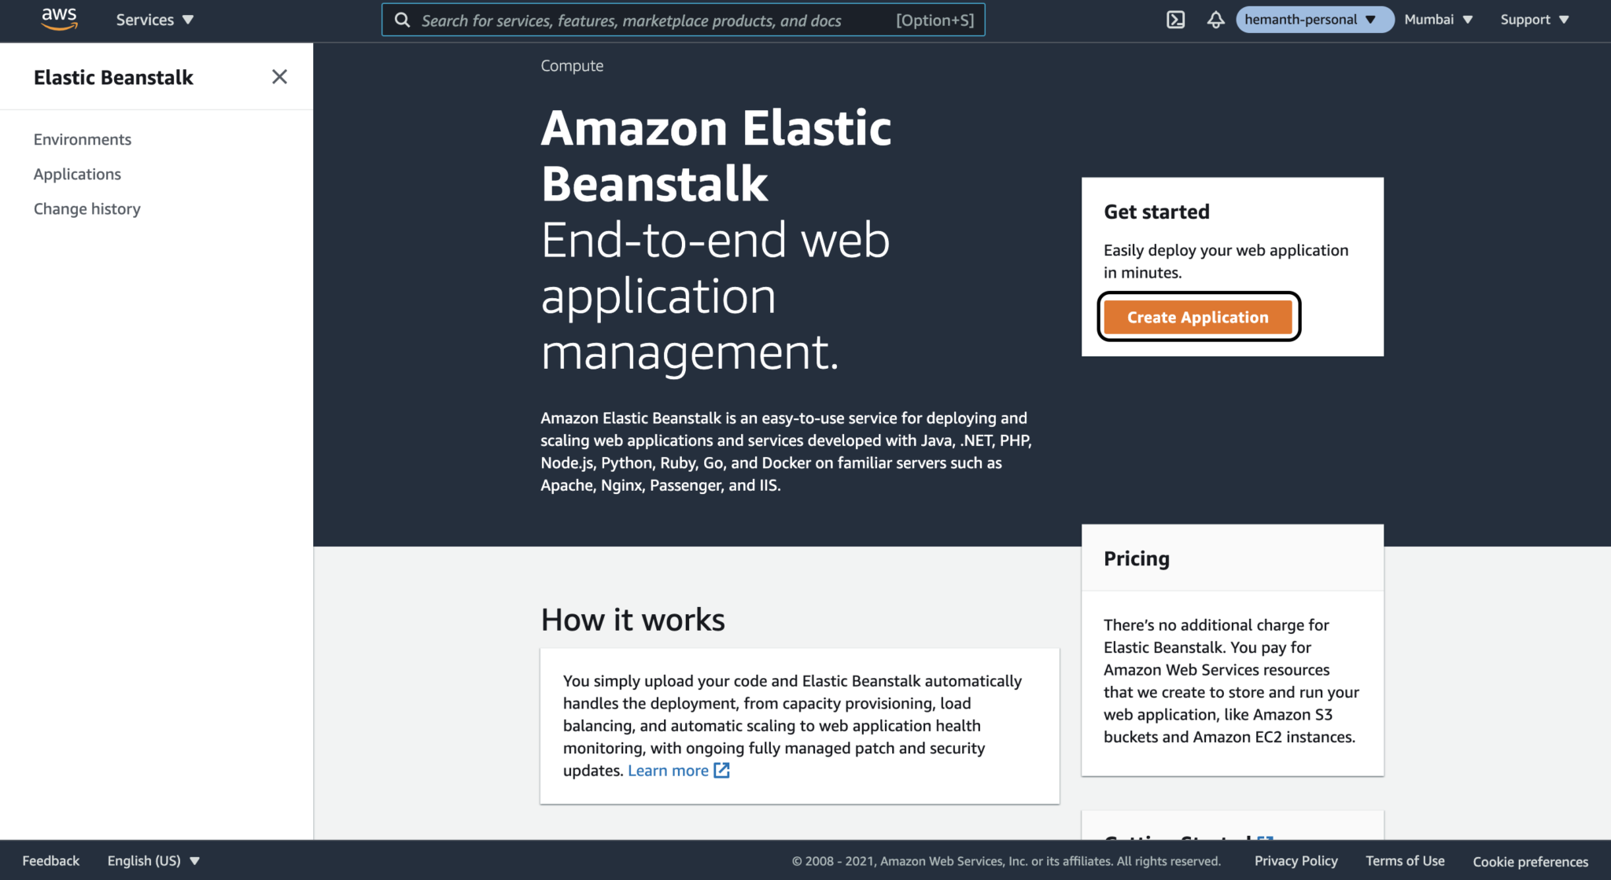This screenshot has height=880, width=1611.
Task: Open the notifications bell icon
Action: pos(1215,20)
